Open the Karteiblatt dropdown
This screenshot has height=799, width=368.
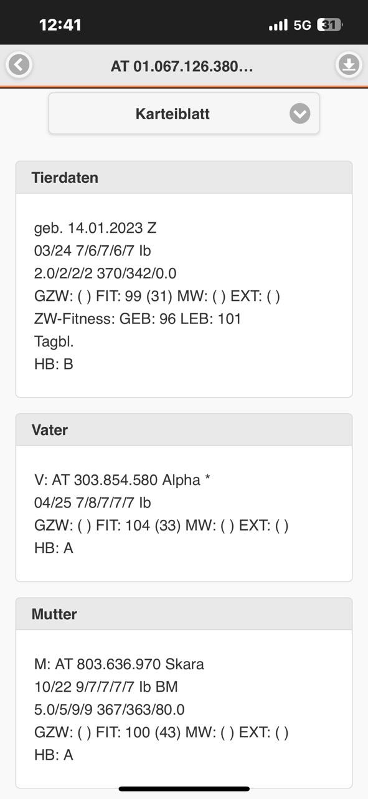click(184, 114)
